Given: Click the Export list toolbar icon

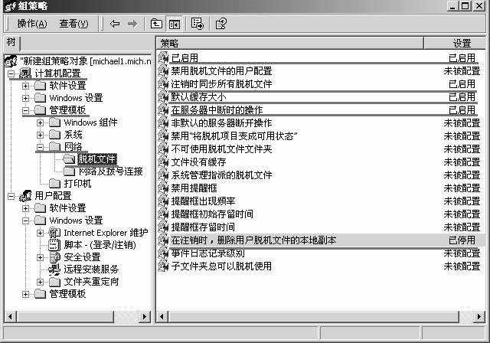Looking at the screenshot, I should click(x=198, y=24).
